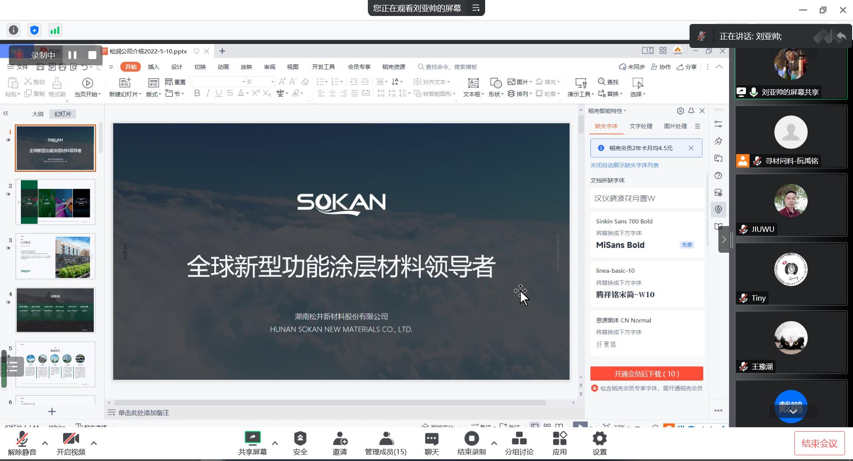Viewport: 853px width, 461px height.
Task: Expand share screen options arrow
Action: (275, 443)
